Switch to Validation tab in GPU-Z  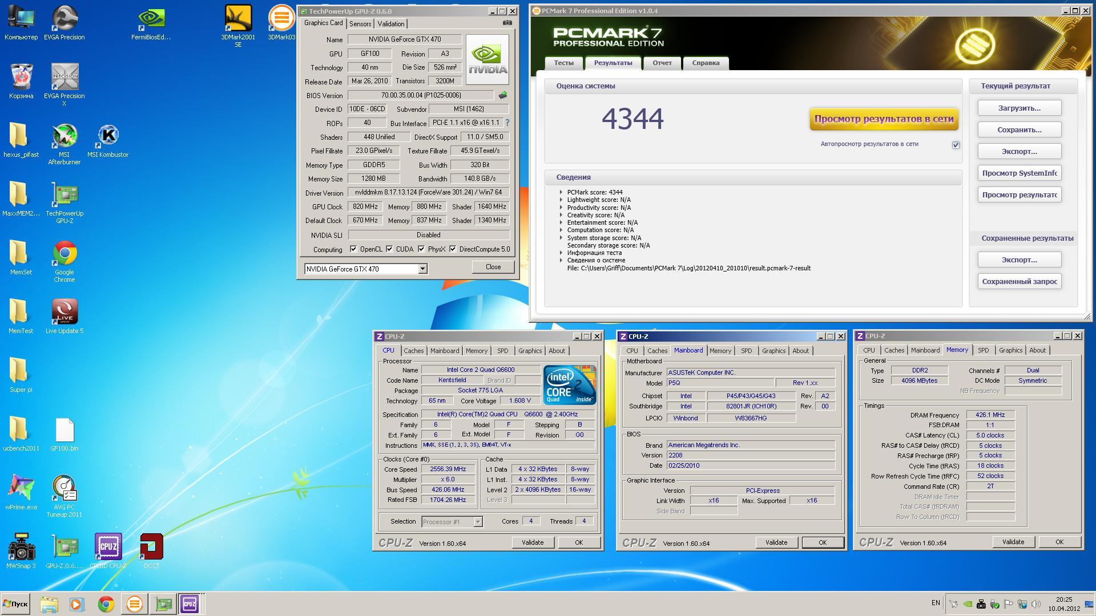pos(391,23)
